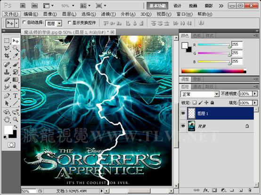Click the foreground color swatch in toolbox

(8, 130)
